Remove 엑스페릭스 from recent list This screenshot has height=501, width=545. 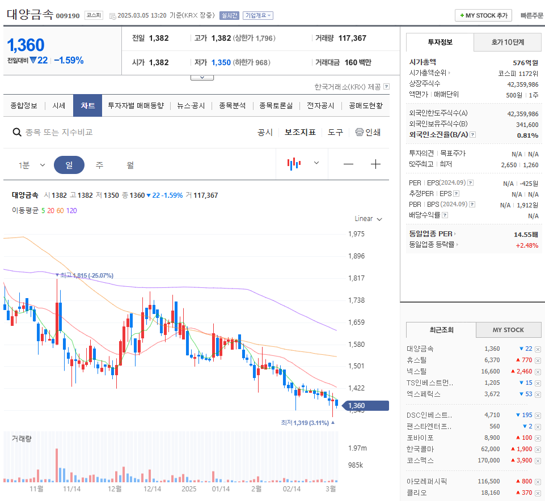[x=538, y=394]
